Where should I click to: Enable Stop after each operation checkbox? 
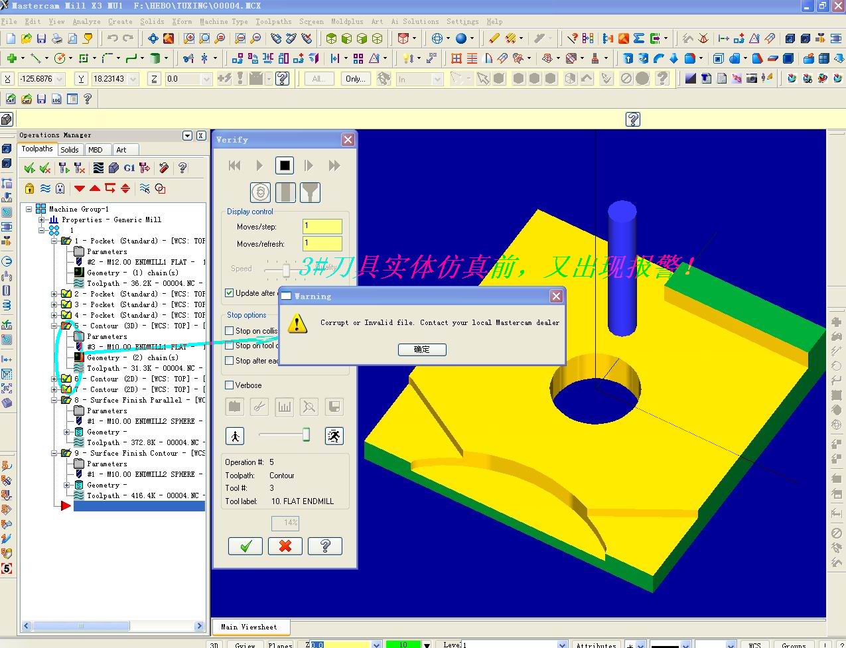pyautogui.click(x=230, y=361)
